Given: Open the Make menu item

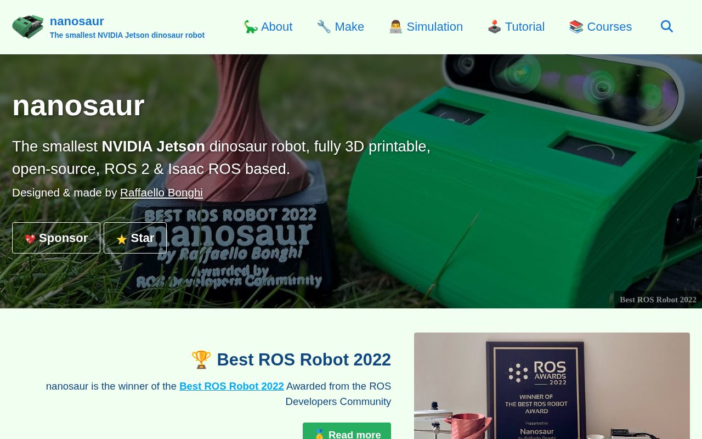Looking at the screenshot, I should coord(341,27).
